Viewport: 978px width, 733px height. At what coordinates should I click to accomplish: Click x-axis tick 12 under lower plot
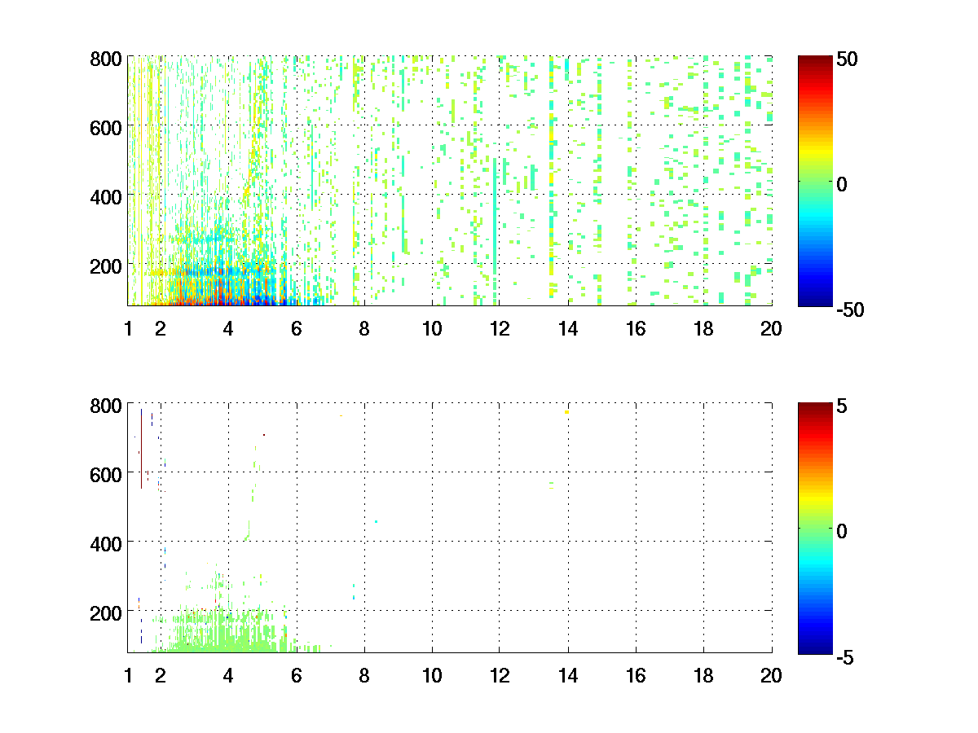click(500, 675)
